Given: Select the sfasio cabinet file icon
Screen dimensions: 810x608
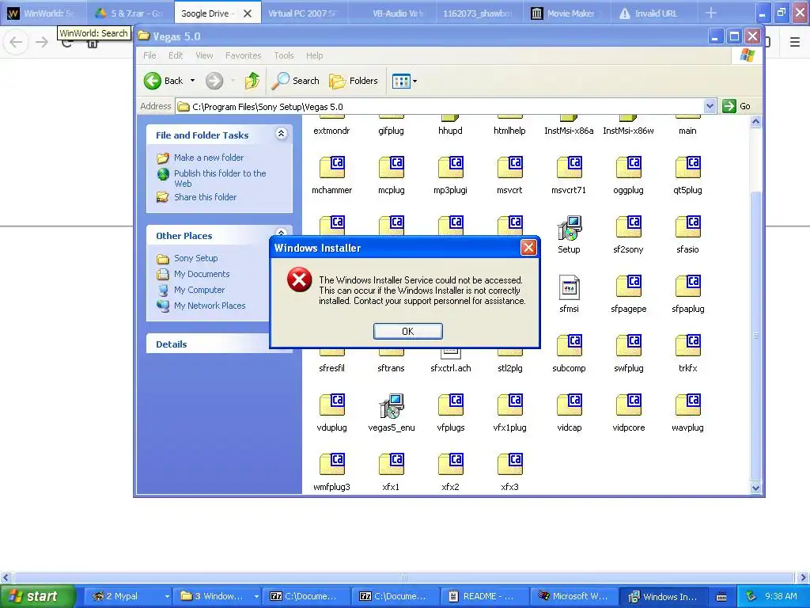Looking at the screenshot, I should point(688,226).
